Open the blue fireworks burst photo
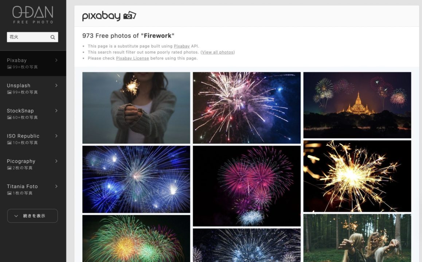 click(136, 179)
